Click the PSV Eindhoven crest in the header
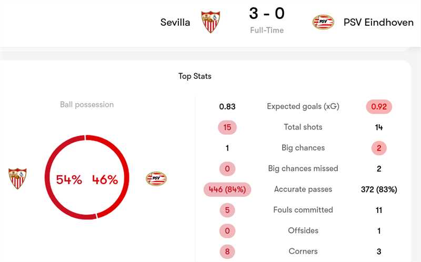421x262 pixels. point(323,22)
